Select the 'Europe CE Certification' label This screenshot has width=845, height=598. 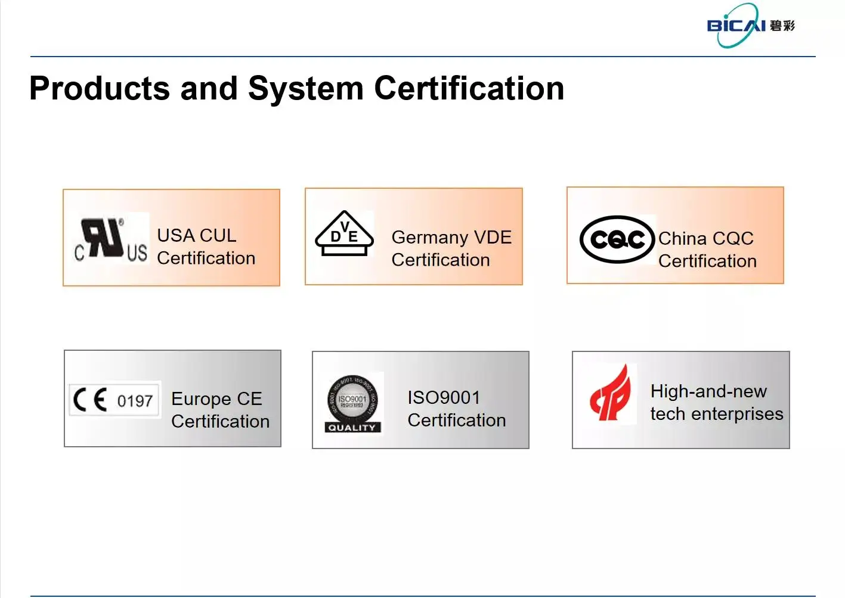coord(220,410)
